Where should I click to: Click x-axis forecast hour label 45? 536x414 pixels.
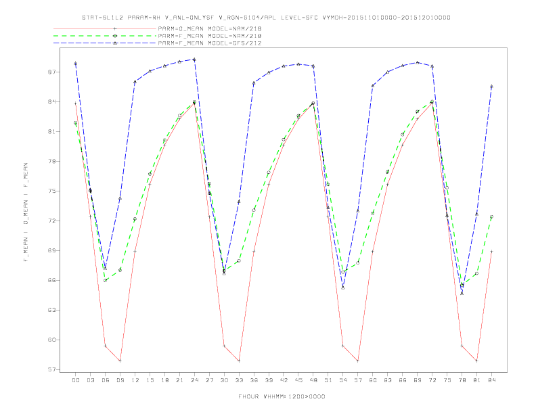298,380
